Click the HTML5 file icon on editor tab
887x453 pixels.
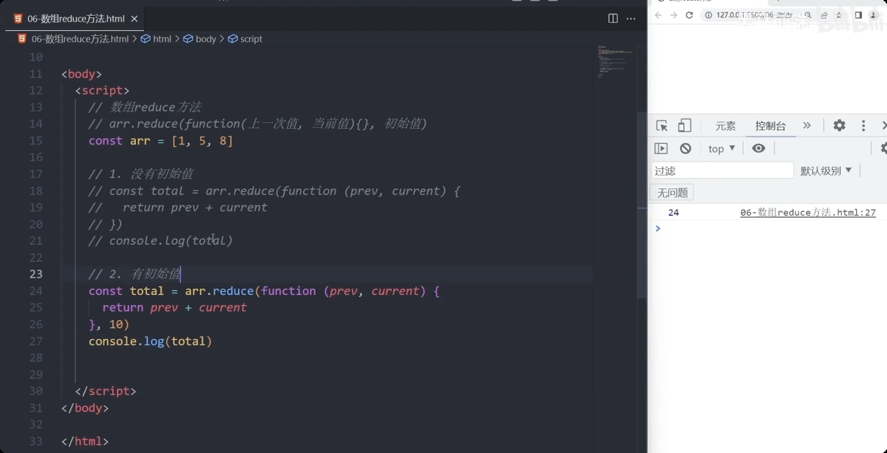[18, 19]
